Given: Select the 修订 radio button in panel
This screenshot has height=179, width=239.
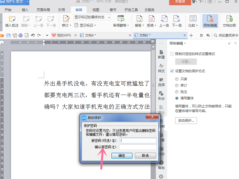Looking at the screenshot, I should coord(177,85).
